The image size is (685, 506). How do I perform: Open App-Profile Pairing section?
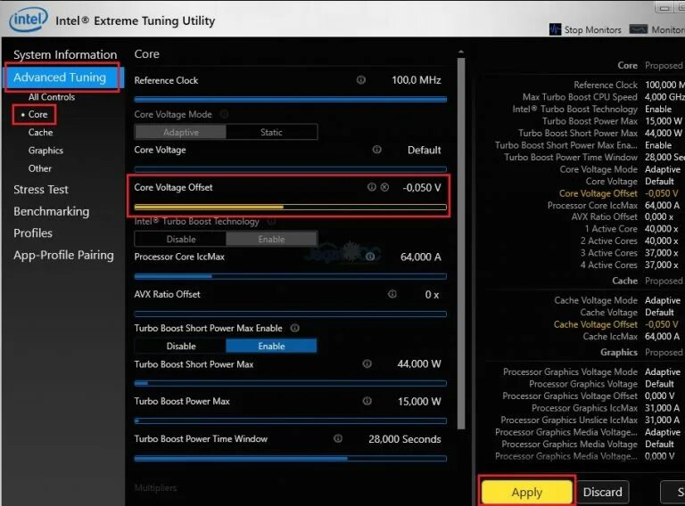coord(63,255)
